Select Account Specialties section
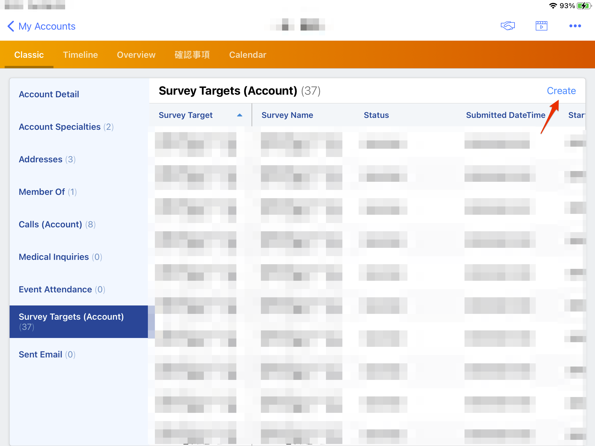This screenshot has width=595, height=446. 66,127
